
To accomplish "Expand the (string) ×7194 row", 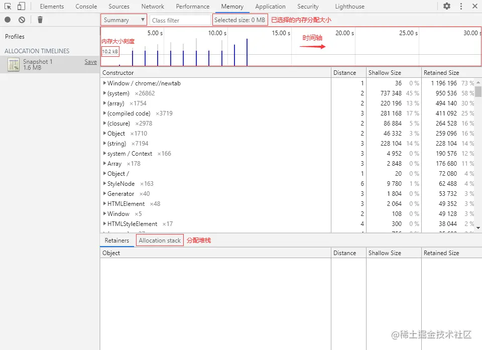I will [x=104, y=143].
